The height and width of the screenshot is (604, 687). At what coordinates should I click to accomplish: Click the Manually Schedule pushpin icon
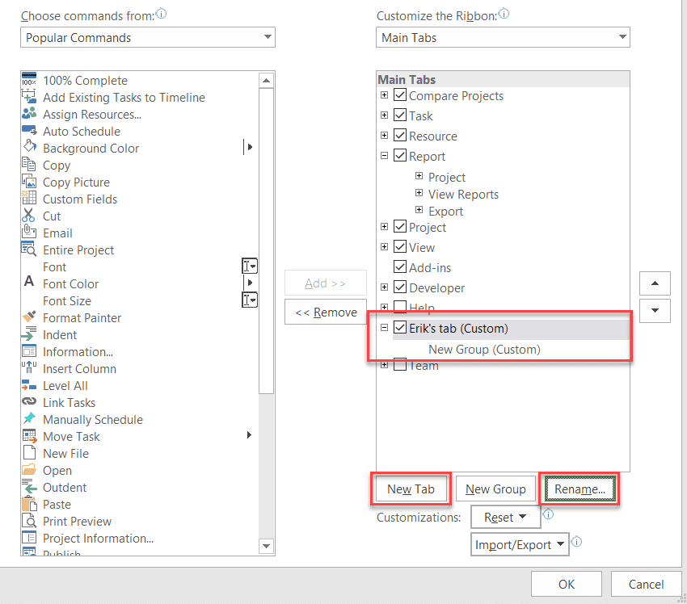29,418
